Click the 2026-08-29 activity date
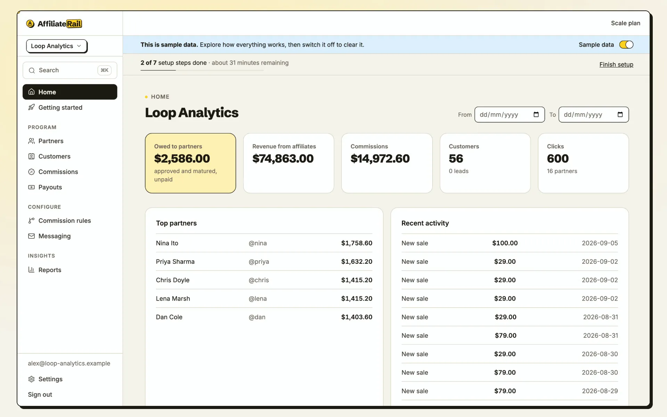The height and width of the screenshot is (417, 667). [x=600, y=391]
